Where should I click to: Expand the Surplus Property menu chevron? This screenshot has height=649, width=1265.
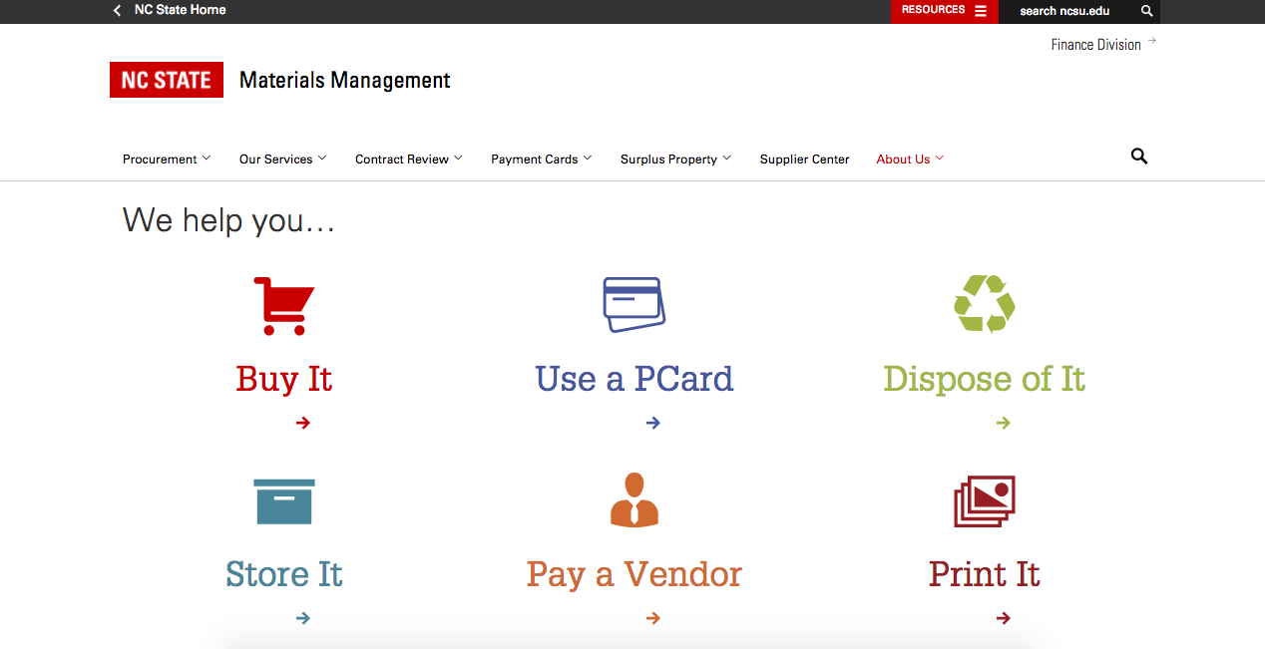(727, 158)
